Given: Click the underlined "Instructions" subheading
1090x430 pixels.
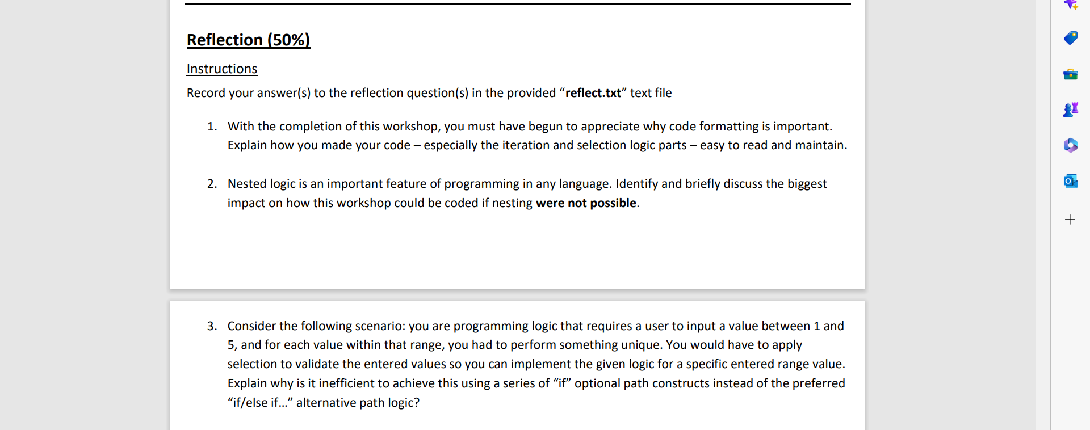Looking at the screenshot, I should click(x=221, y=69).
